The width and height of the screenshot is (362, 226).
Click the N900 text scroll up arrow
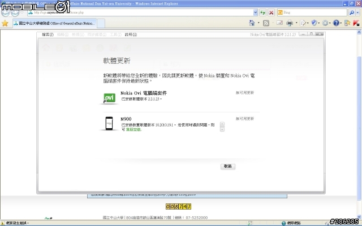(222, 124)
